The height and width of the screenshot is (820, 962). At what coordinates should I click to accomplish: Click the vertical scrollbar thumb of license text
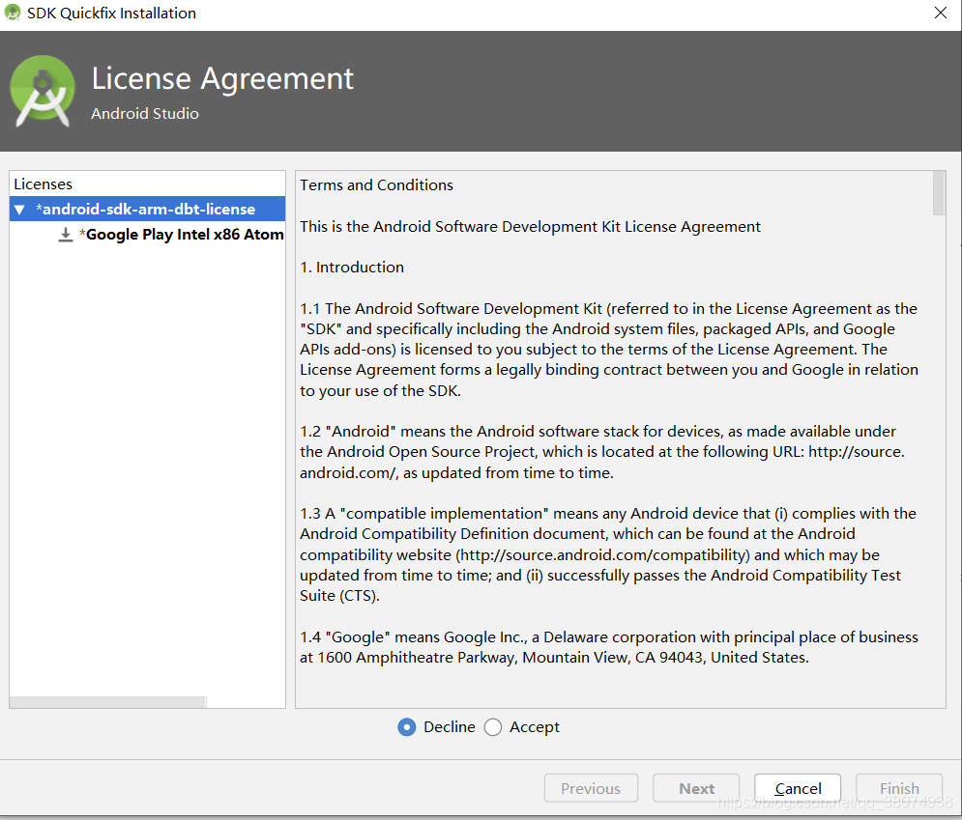pos(939,193)
